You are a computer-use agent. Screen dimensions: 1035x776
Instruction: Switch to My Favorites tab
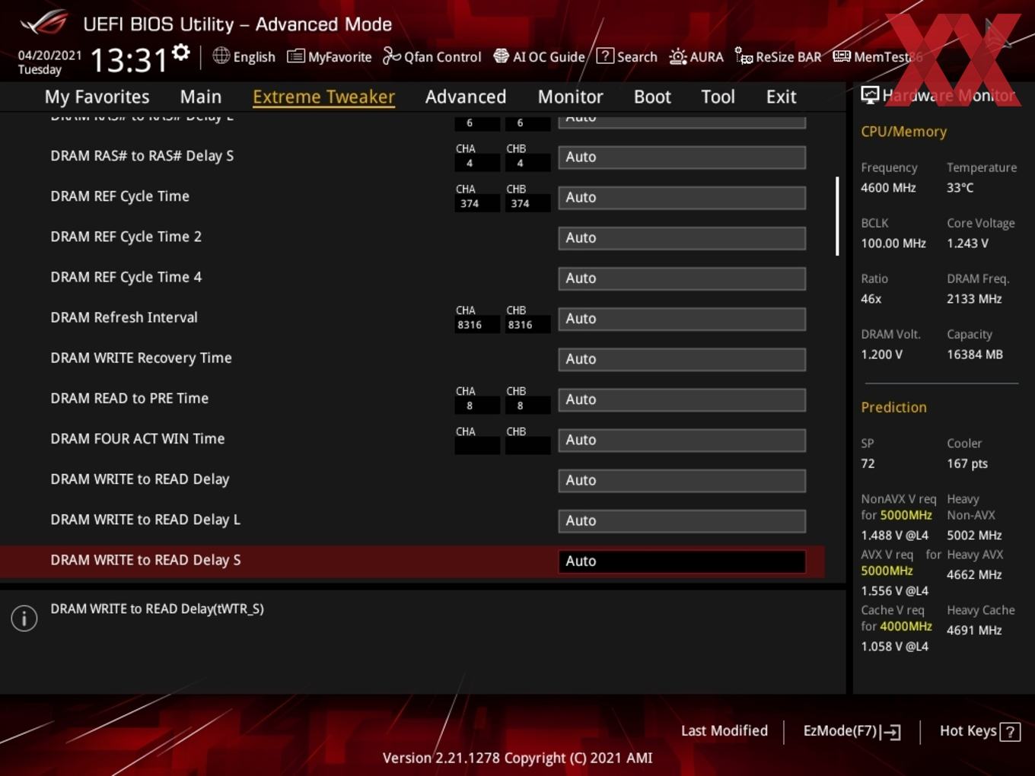point(97,97)
